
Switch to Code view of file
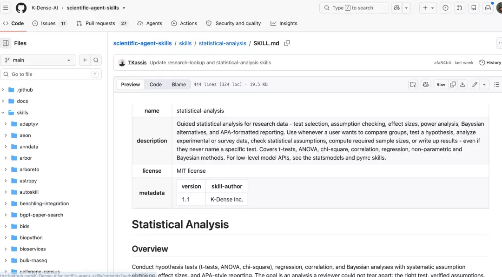(156, 84)
